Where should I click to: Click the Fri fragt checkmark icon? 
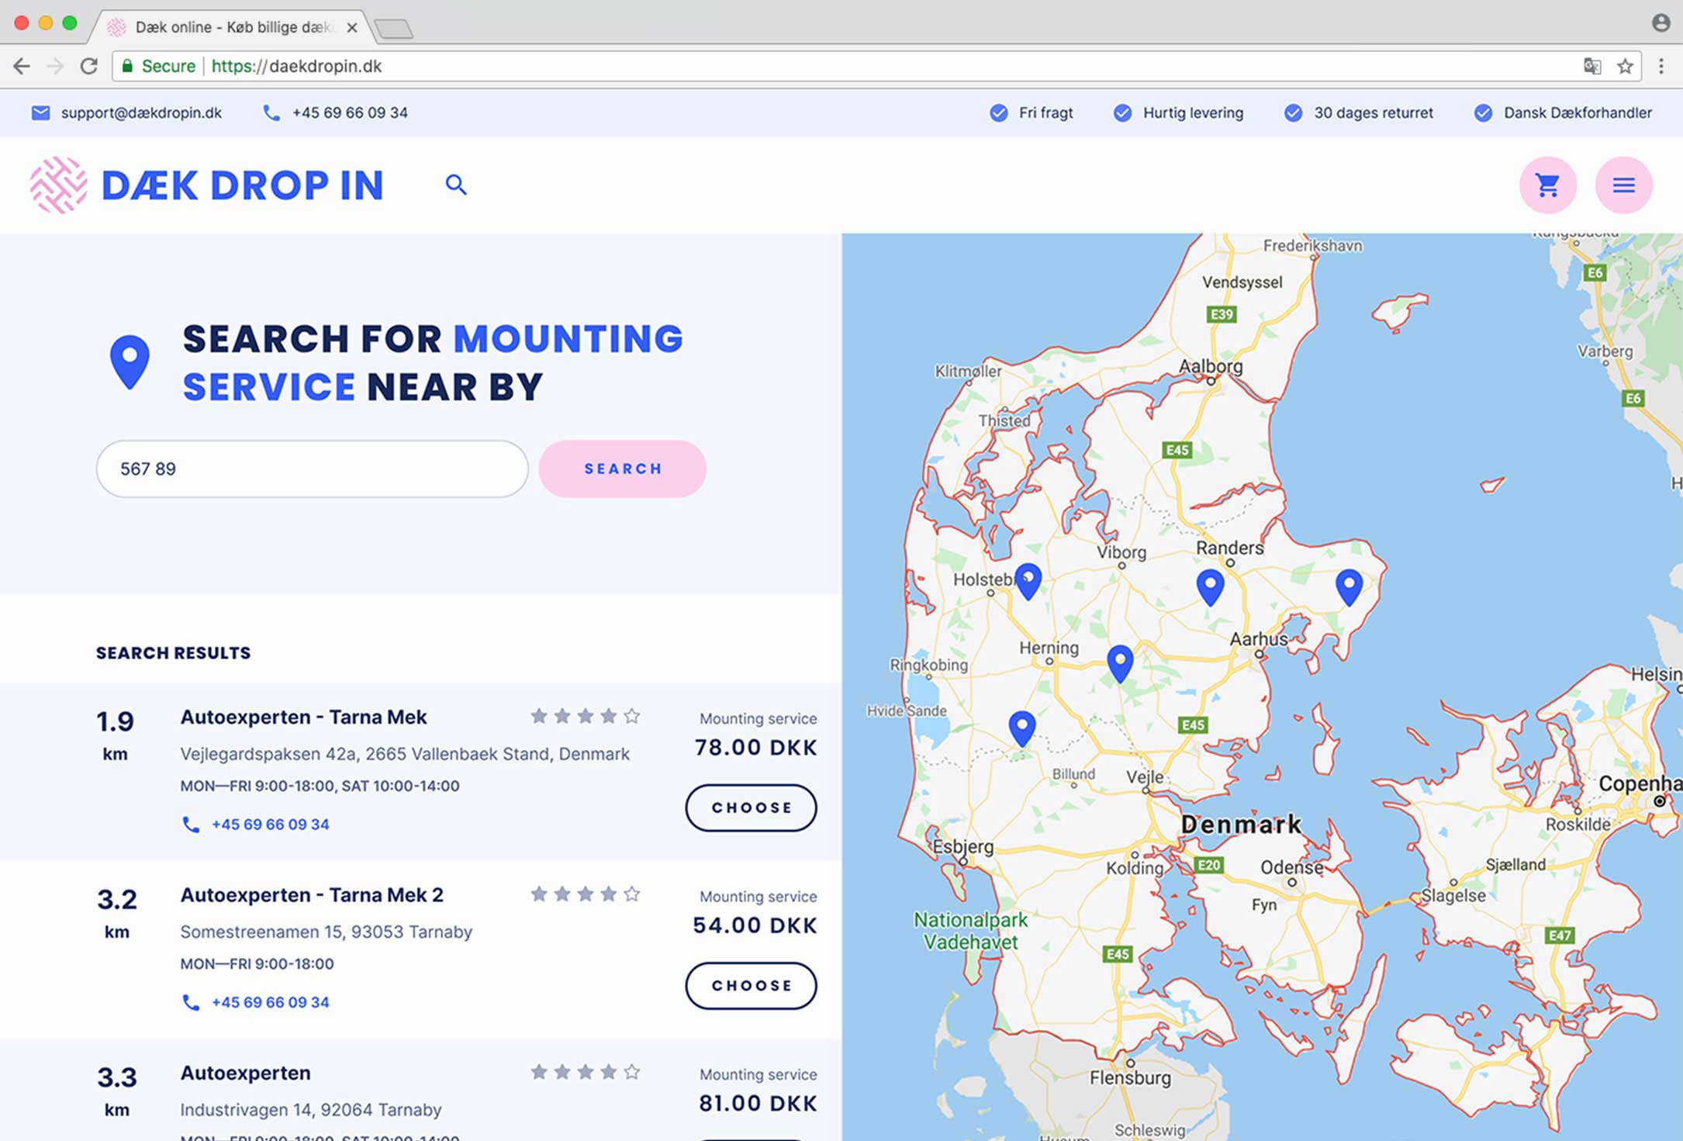pyautogui.click(x=998, y=113)
